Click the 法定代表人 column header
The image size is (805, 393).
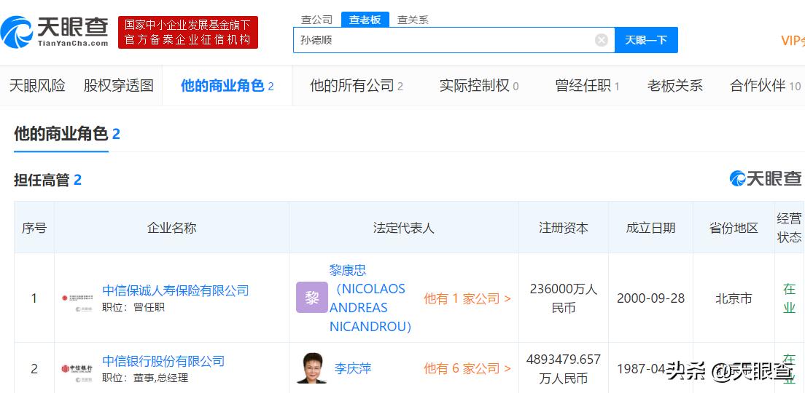pos(403,228)
